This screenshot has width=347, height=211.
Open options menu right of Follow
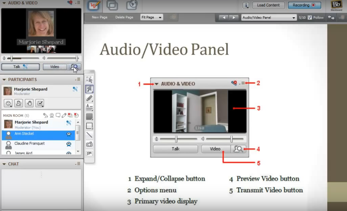coord(342,17)
